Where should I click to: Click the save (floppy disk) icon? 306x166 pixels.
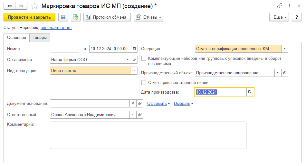coord(63,17)
